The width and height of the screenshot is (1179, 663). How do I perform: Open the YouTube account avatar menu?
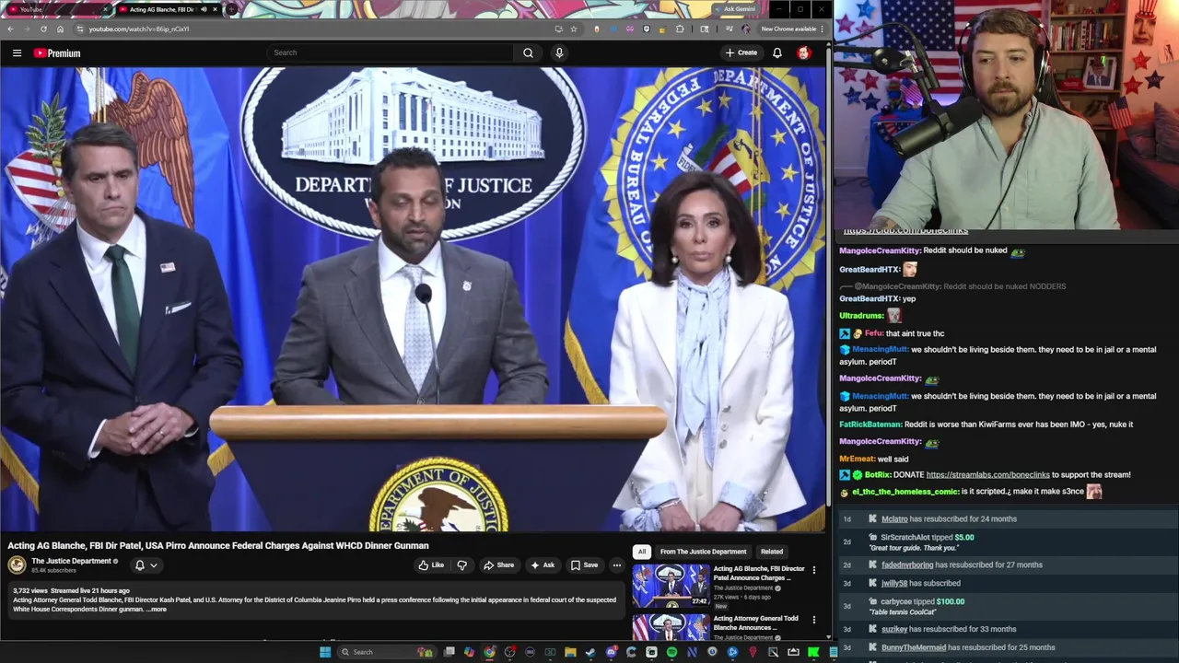click(x=804, y=52)
